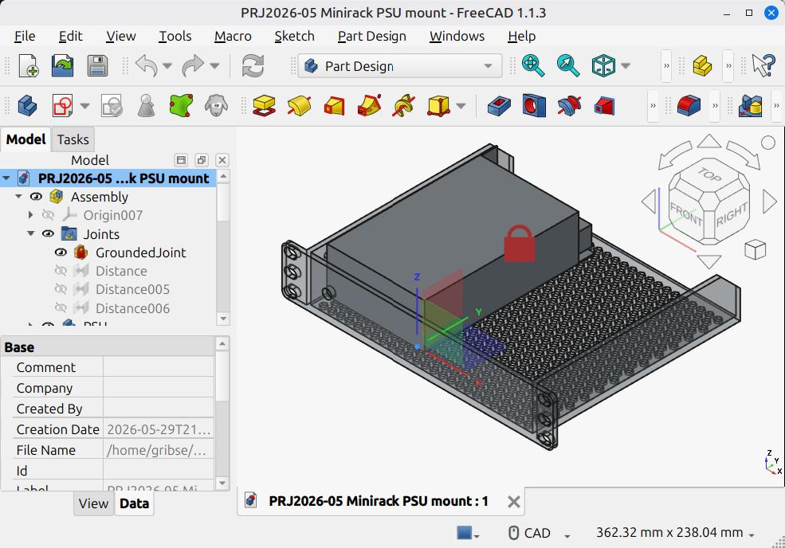Open the sketch creation dropdown arrow

coord(84,106)
